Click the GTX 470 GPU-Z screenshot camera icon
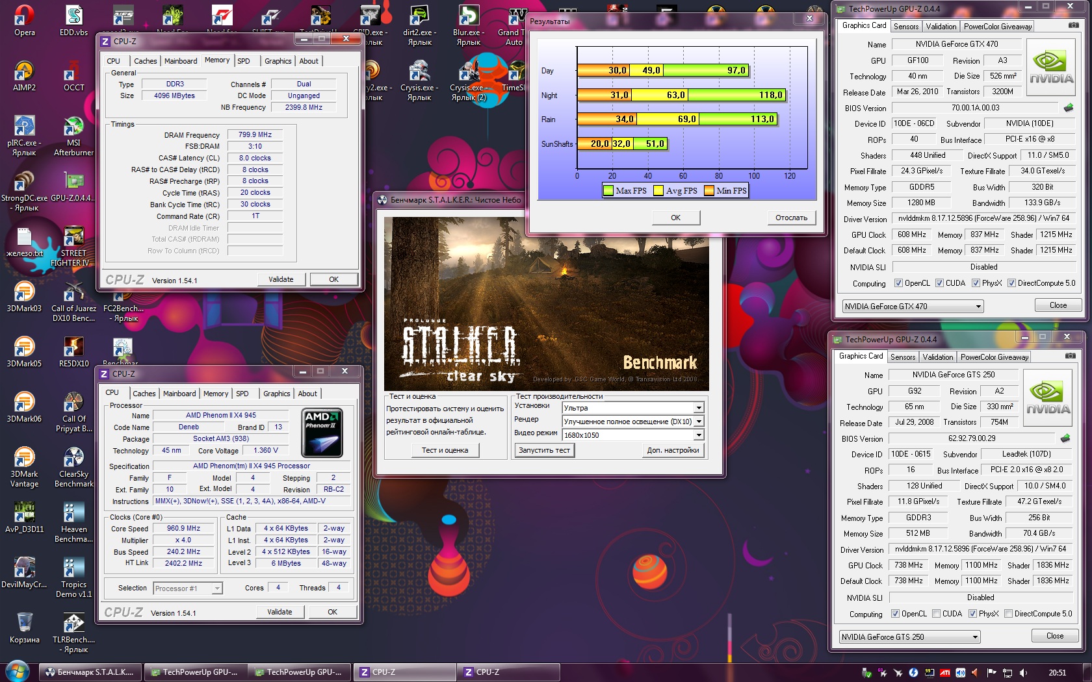Viewport: 1092px width, 682px height. coord(1074,25)
